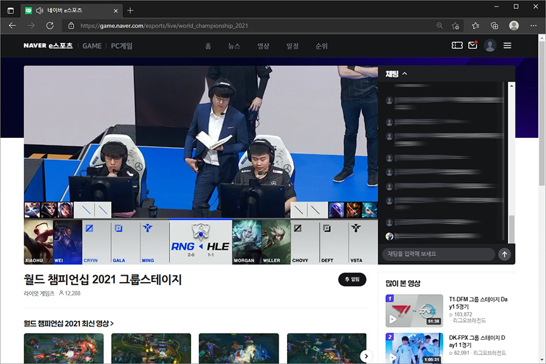Click the chat input field

(x=439, y=254)
